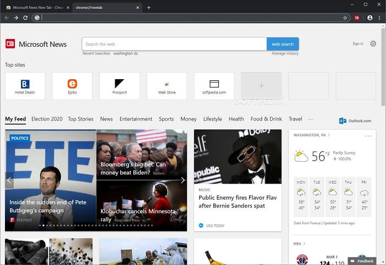Add a new top site tile
The image size is (386, 265).
(261, 86)
